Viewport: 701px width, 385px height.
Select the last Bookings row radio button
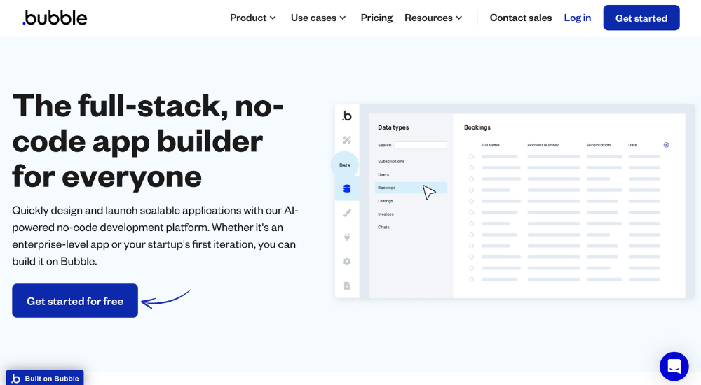pos(471,279)
